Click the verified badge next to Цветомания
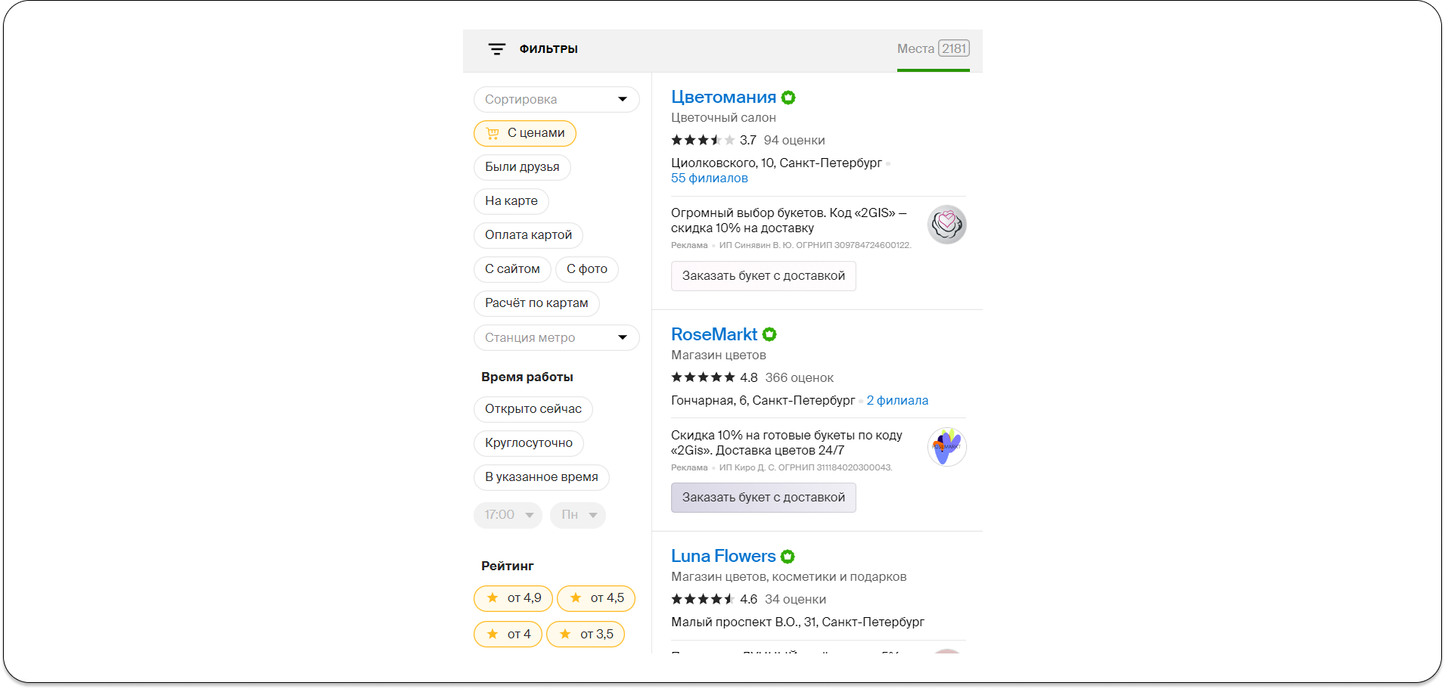Image resolution: width=1445 pixels, height=689 pixels. click(788, 98)
